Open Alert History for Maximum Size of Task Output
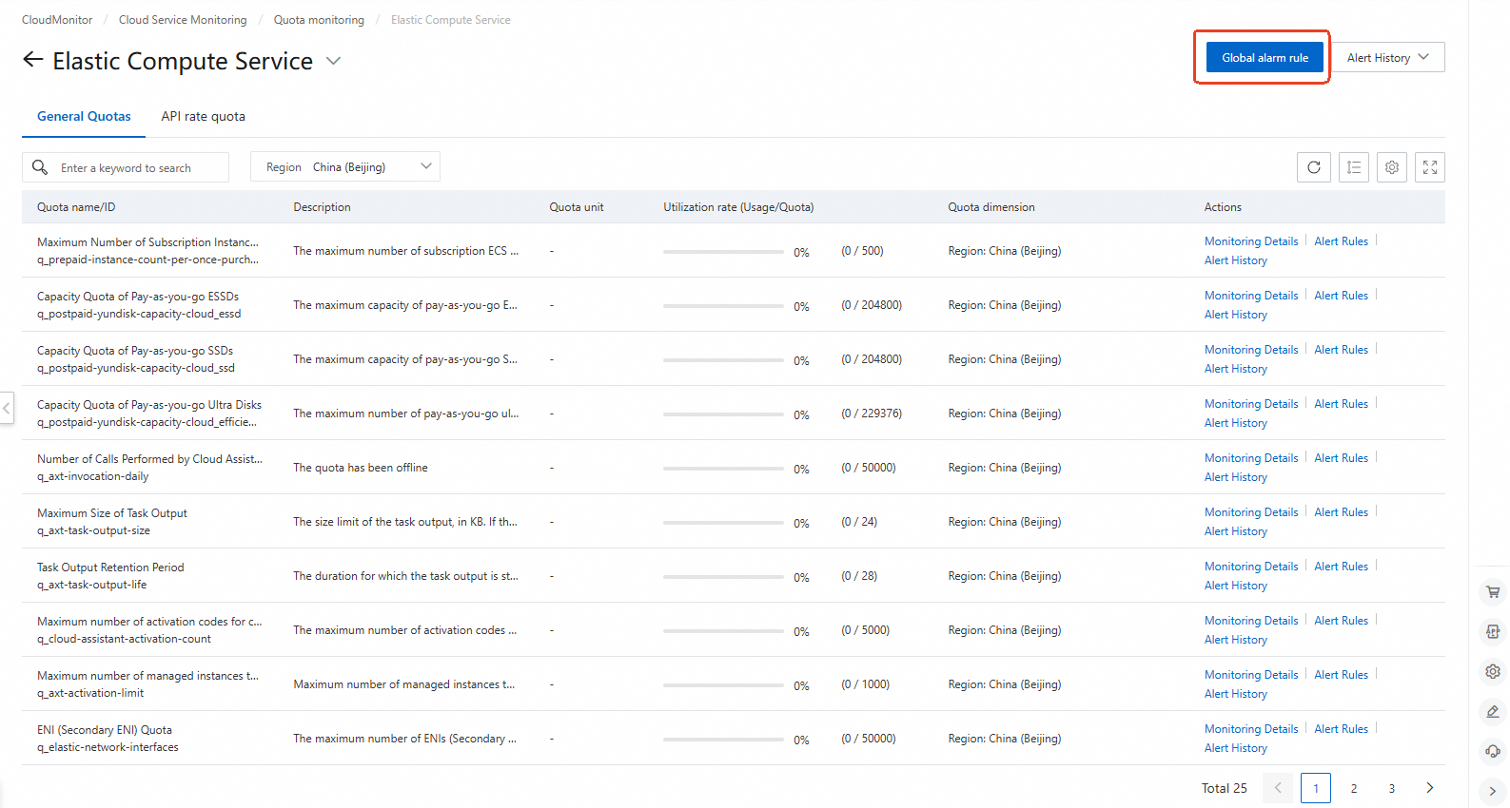 (x=1236, y=531)
